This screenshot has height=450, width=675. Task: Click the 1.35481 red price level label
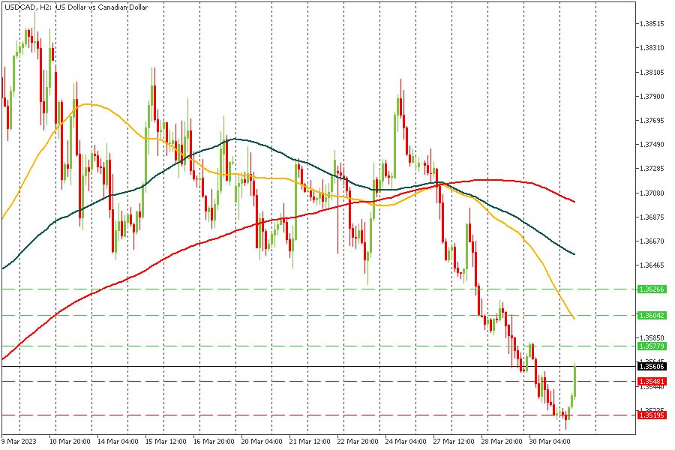pyautogui.click(x=652, y=382)
